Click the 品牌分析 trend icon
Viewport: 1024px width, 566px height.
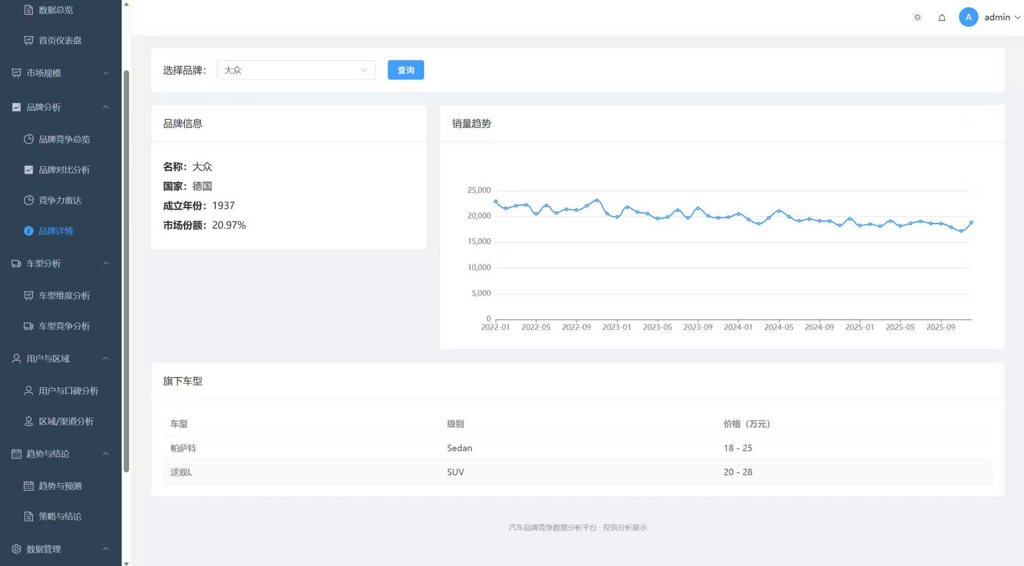tap(16, 107)
